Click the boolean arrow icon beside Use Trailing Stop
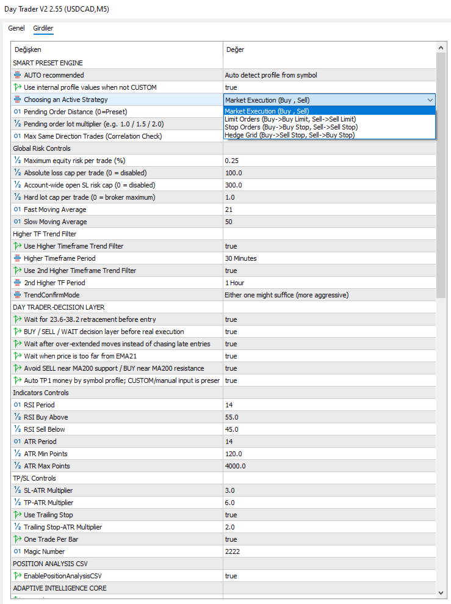Viewport: 451px width, 604px height. 17,515
